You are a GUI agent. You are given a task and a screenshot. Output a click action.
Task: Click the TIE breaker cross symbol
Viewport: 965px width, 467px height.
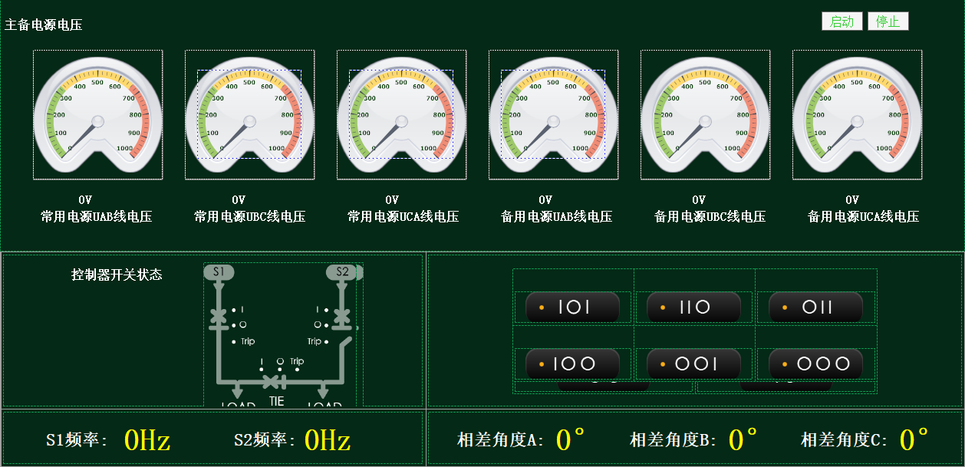(x=271, y=382)
